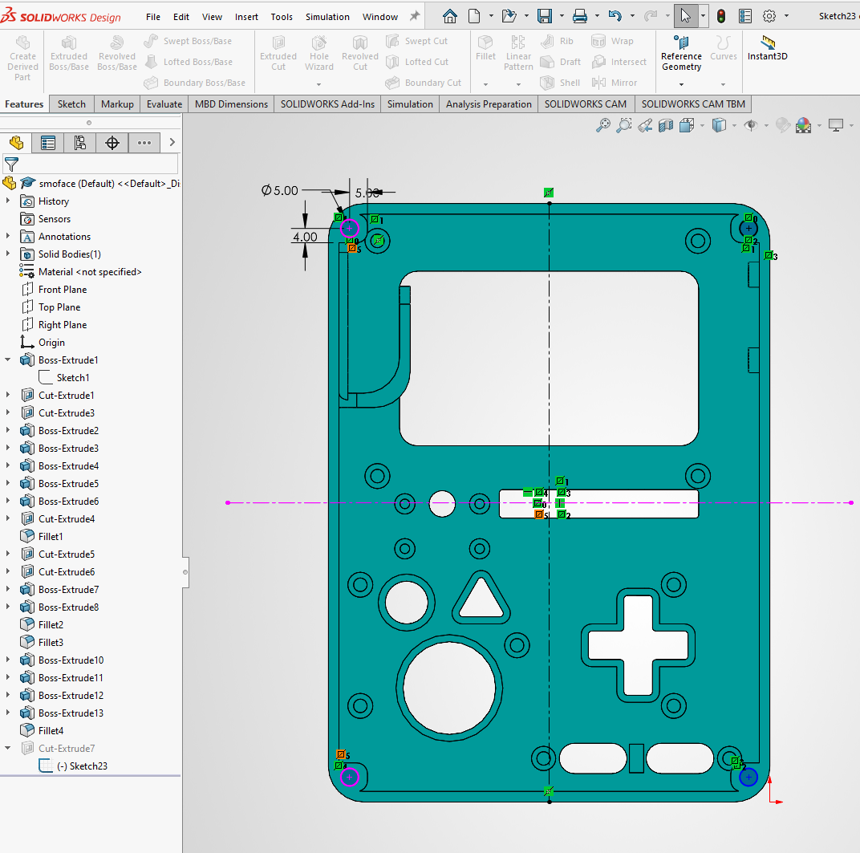Open the PropertyManager tab icon

coord(48,143)
